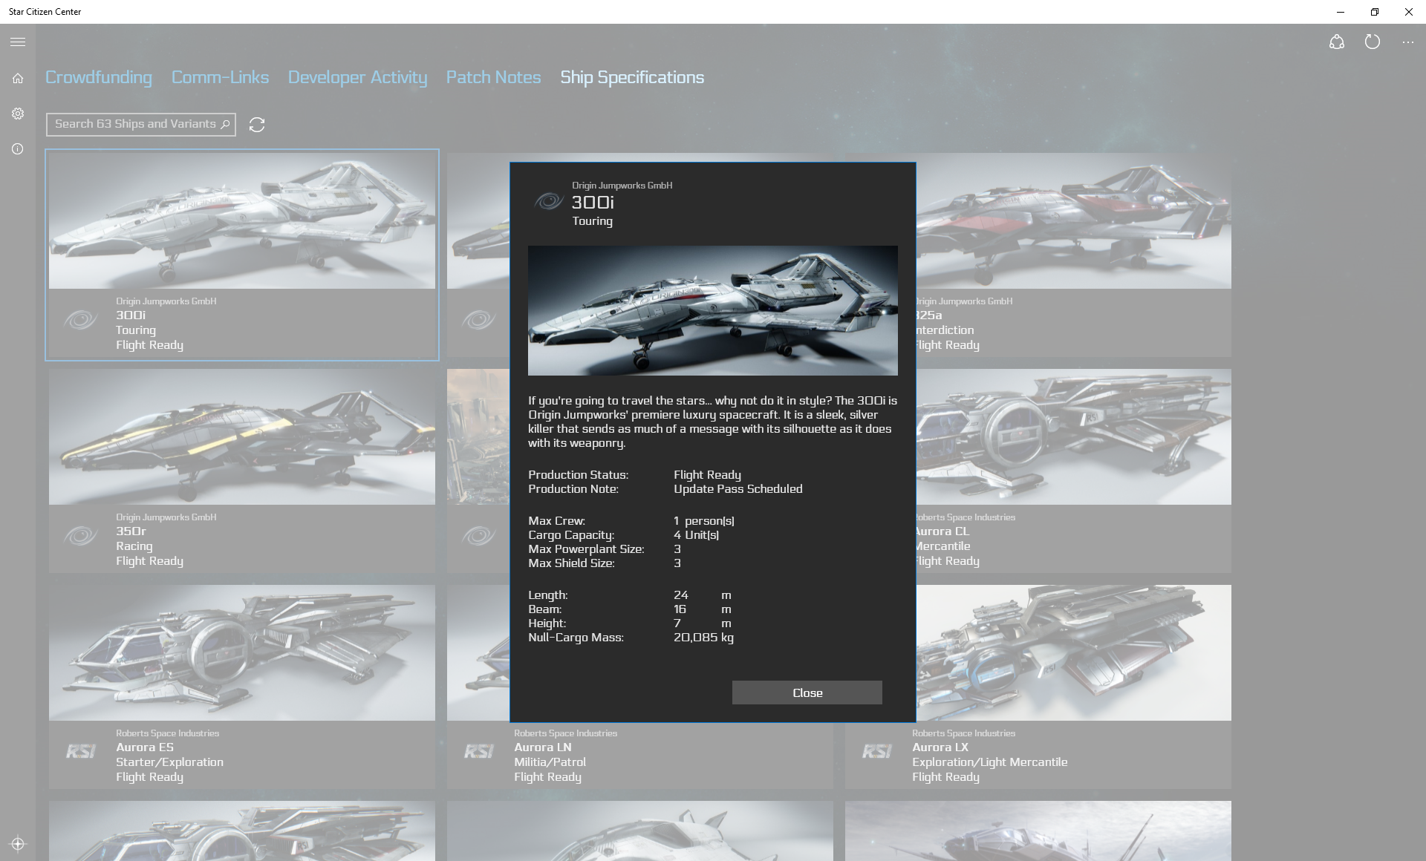Switch to the Crowdfunding tab
The height and width of the screenshot is (861, 1426).
pyautogui.click(x=99, y=77)
